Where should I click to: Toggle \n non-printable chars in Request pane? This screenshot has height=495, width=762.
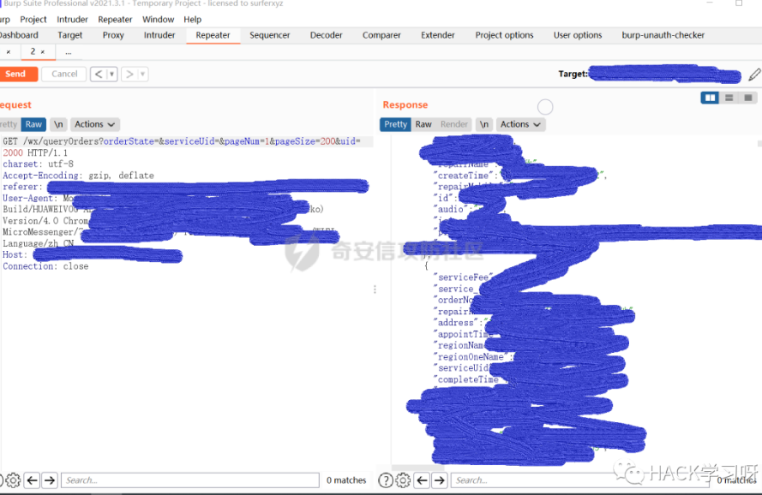(58, 124)
